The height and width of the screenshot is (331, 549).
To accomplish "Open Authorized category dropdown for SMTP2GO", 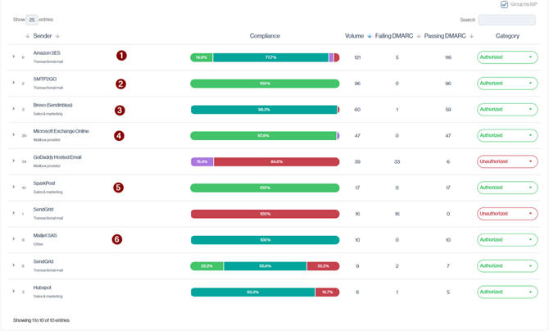I will pos(507,84).
